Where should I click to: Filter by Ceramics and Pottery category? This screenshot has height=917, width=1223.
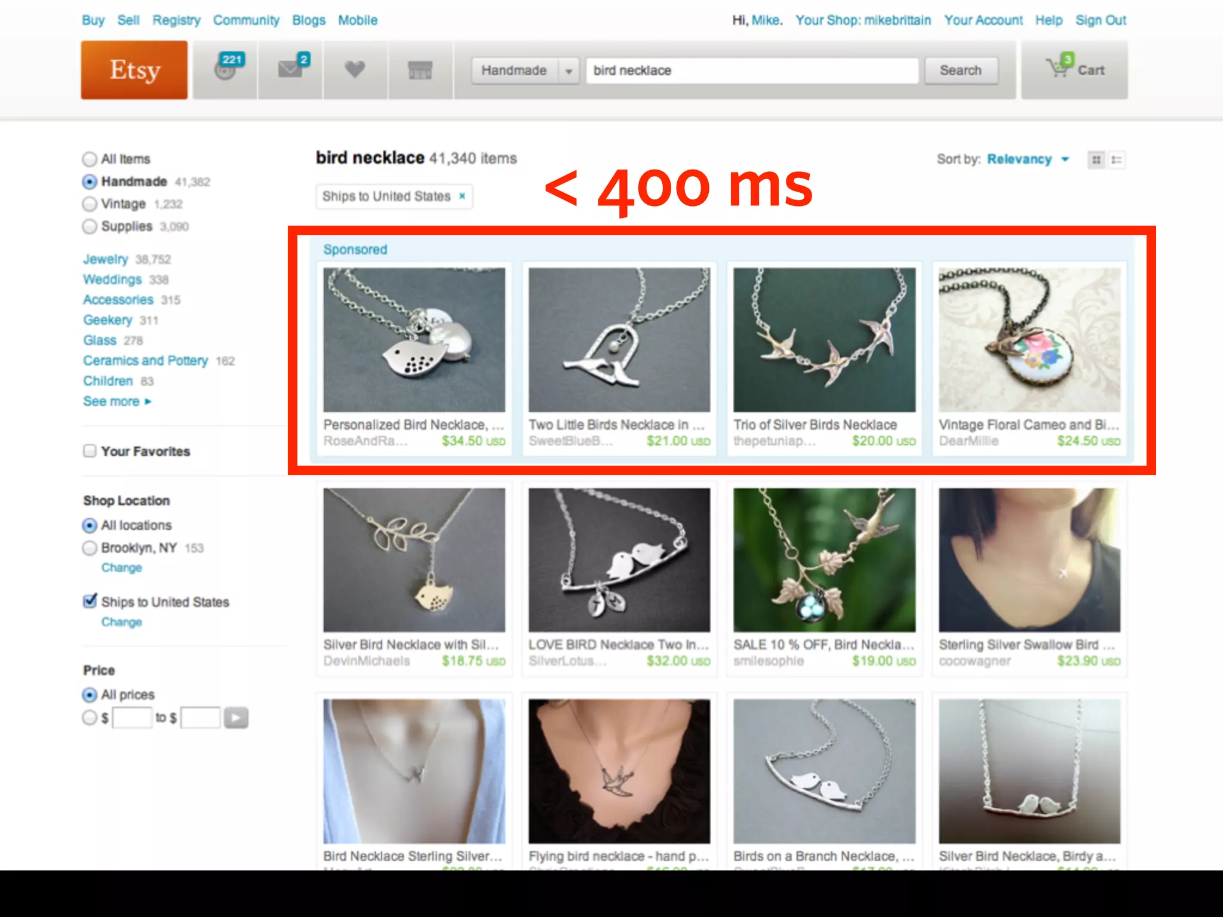tap(145, 361)
